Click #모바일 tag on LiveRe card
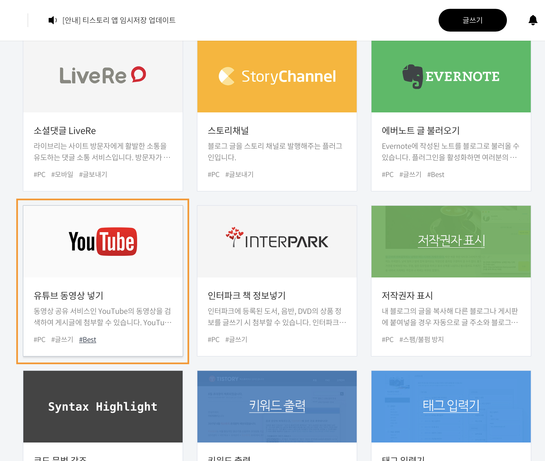Viewport: 545px width, 461px height. pyautogui.click(x=62, y=174)
